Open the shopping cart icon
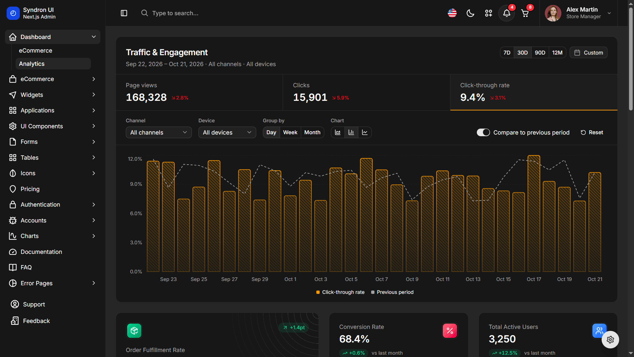634x357 pixels. click(x=525, y=13)
